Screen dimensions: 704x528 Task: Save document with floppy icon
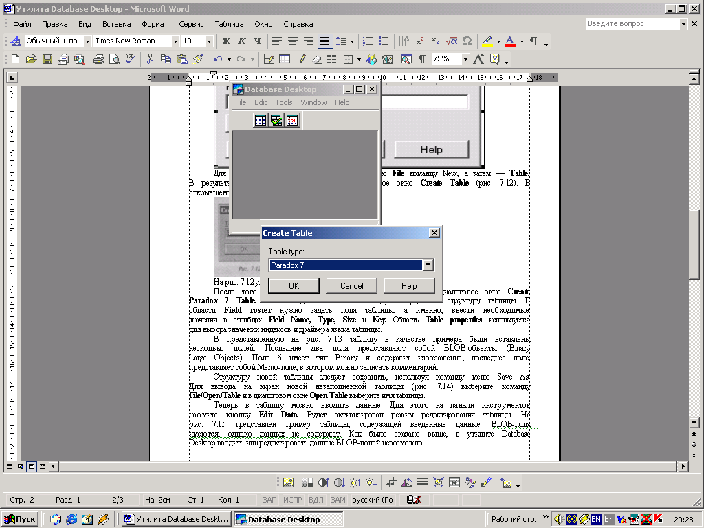pos(47,59)
